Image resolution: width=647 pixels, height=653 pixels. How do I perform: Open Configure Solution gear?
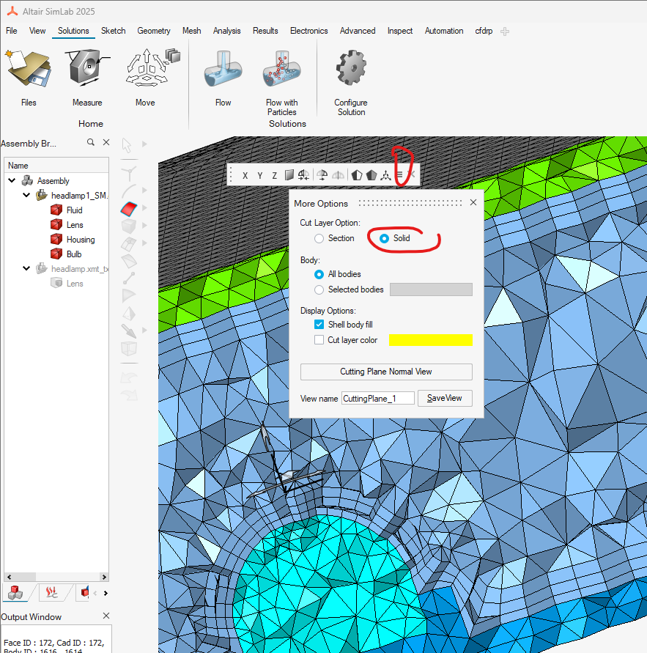pyautogui.click(x=351, y=83)
